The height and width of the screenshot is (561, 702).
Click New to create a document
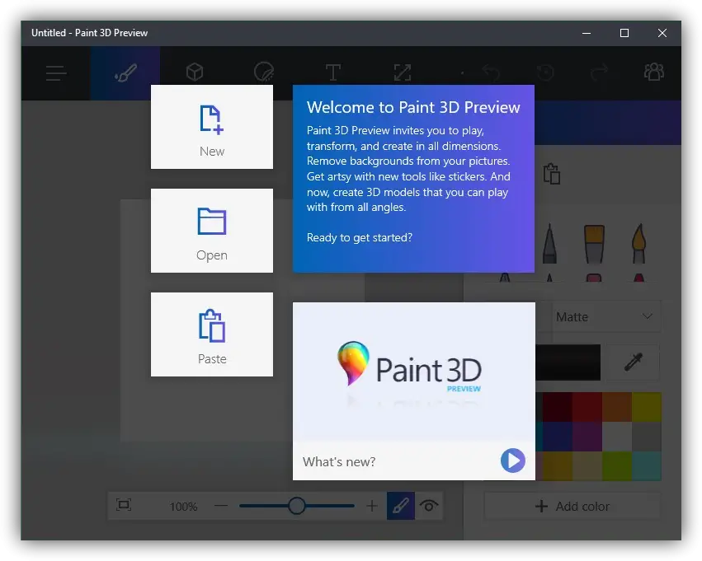(212, 127)
